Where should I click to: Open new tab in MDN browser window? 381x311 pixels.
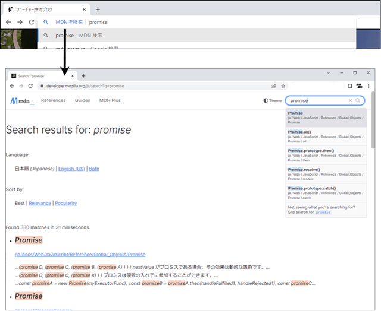coord(83,76)
